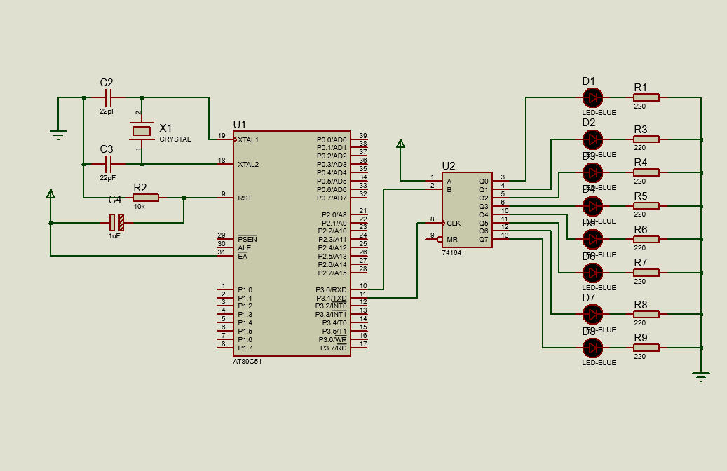This screenshot has height=471, width=727.
Task: Click the LED connected to resistor R6
Action: [592, 239]
